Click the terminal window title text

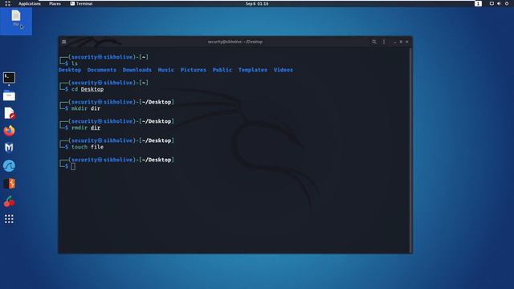click(x=235, y=42)
